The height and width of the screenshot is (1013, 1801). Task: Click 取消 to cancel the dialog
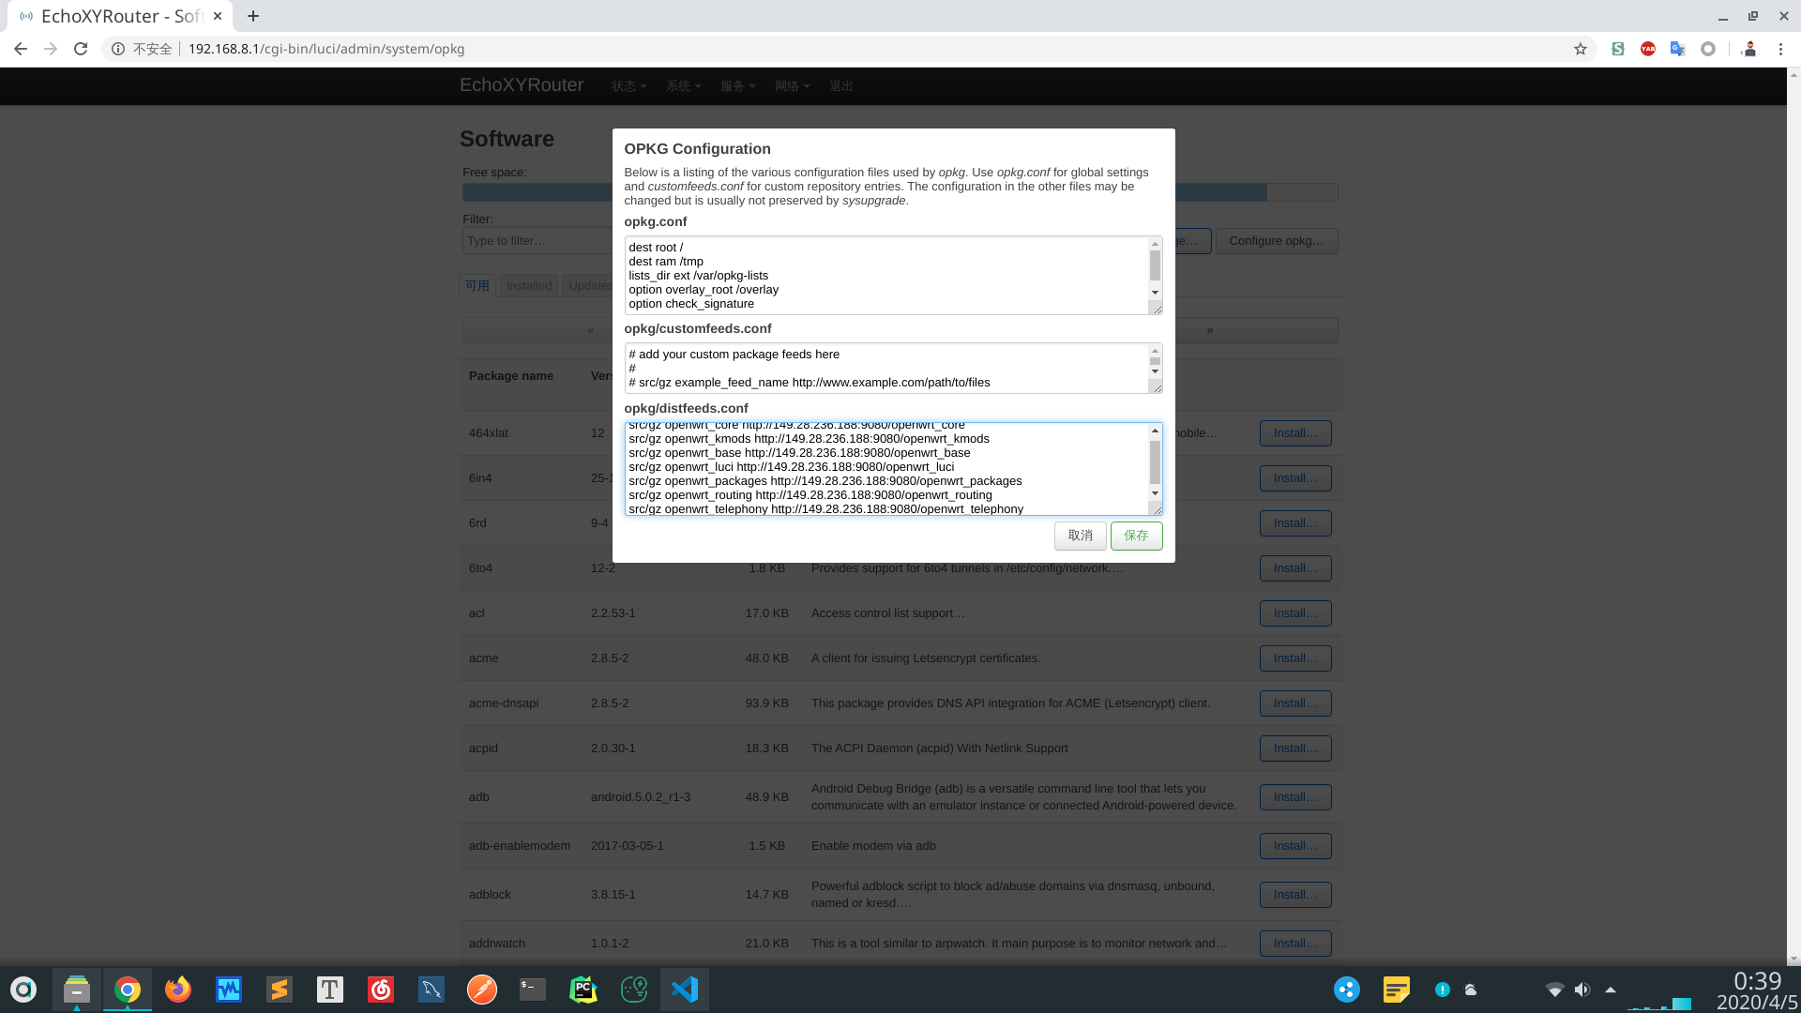coord(1081,536)
